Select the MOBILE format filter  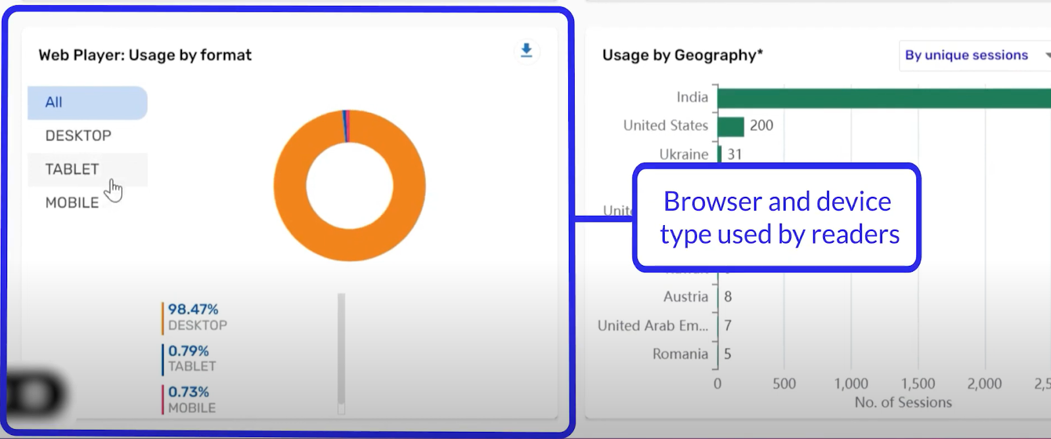point(87,203)
